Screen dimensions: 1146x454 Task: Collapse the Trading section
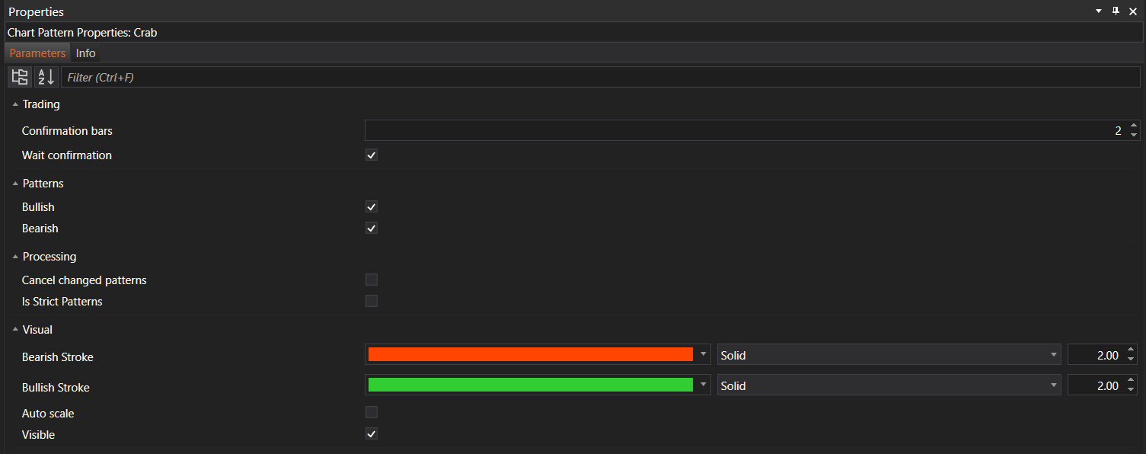pyautogui.click(x=15, y=104)
